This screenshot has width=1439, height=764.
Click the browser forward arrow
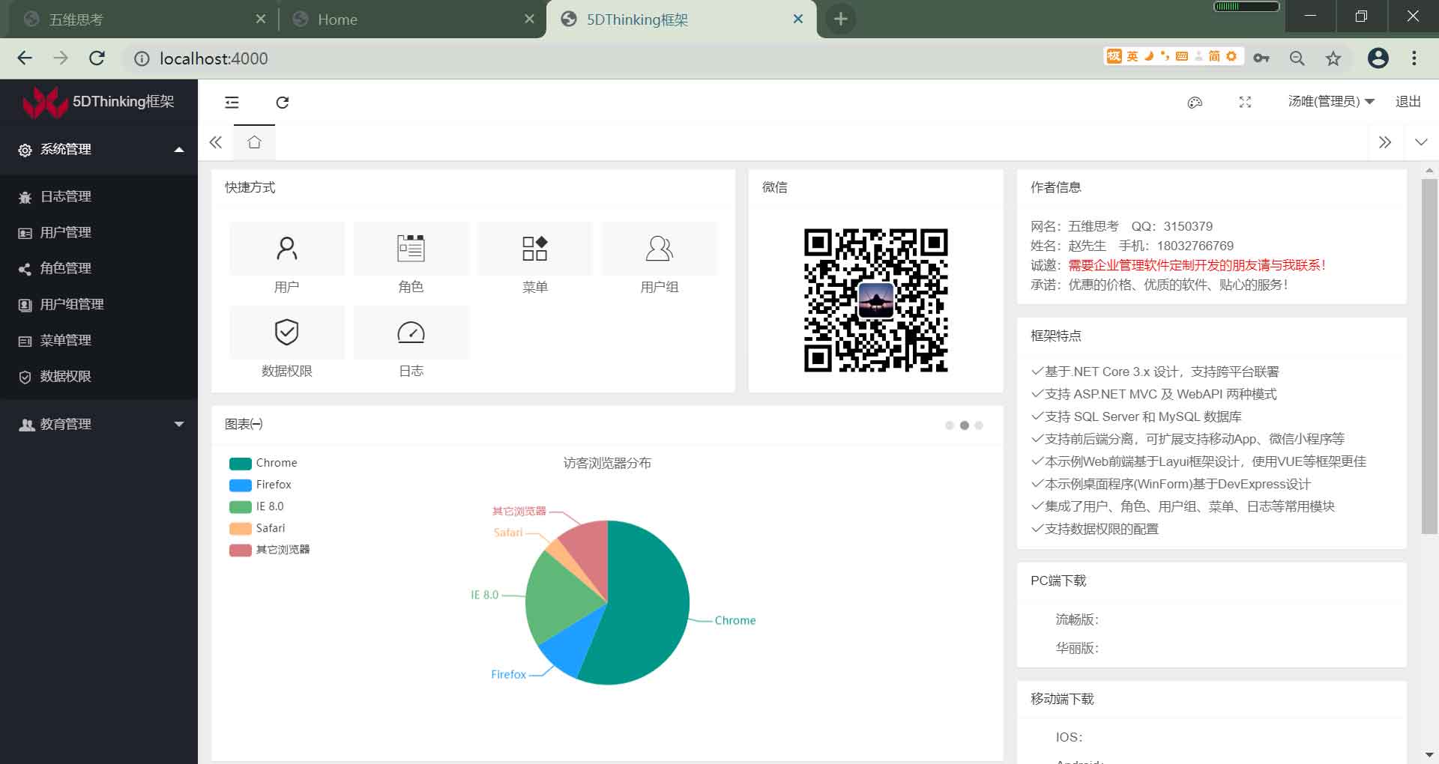click(x=61, y=58)
